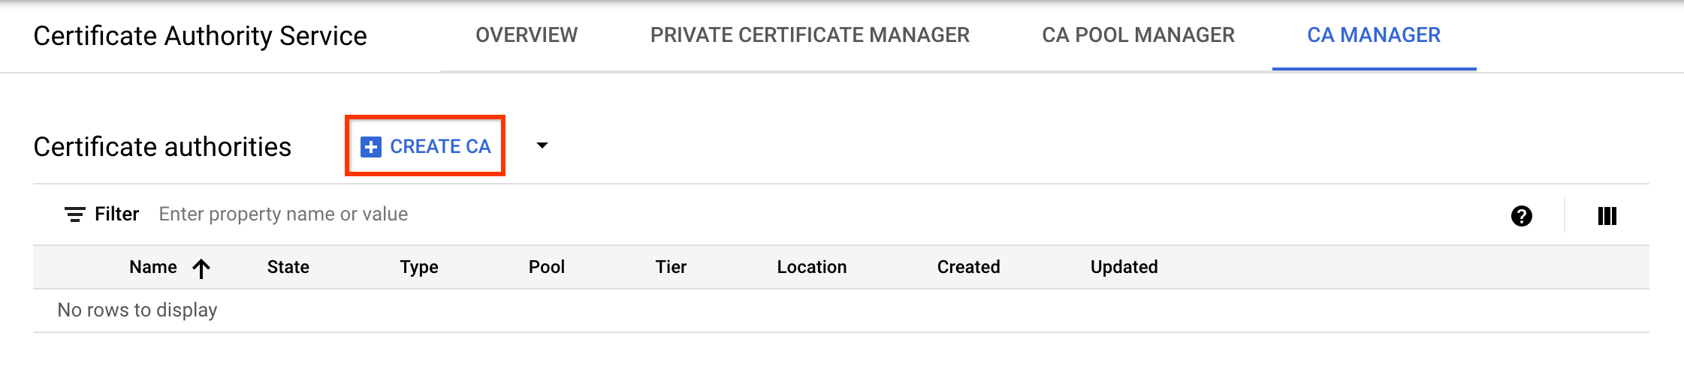Sort by the Pool column header
The image size is (1684, 390).
click(547, 267)
